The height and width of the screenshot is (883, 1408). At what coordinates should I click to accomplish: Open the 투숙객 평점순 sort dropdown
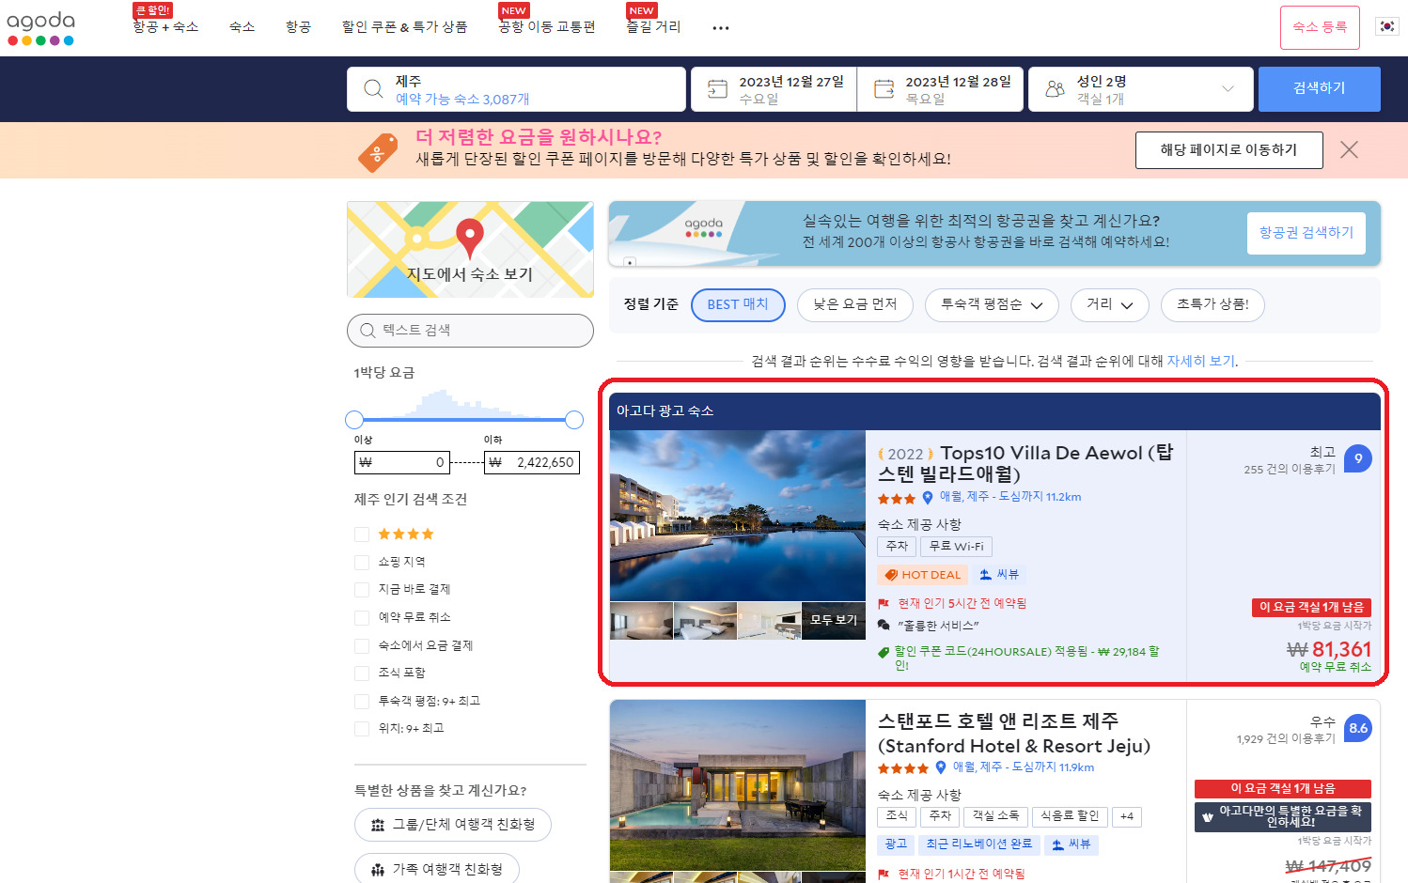pyautogui.click(x=992, y=305)
